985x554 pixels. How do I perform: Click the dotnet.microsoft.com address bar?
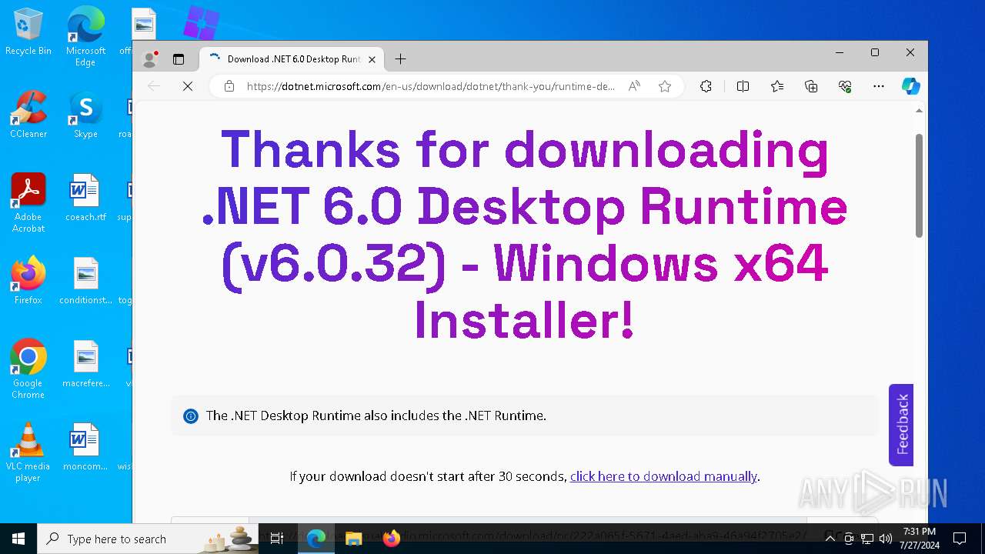[x=430, y=86]
